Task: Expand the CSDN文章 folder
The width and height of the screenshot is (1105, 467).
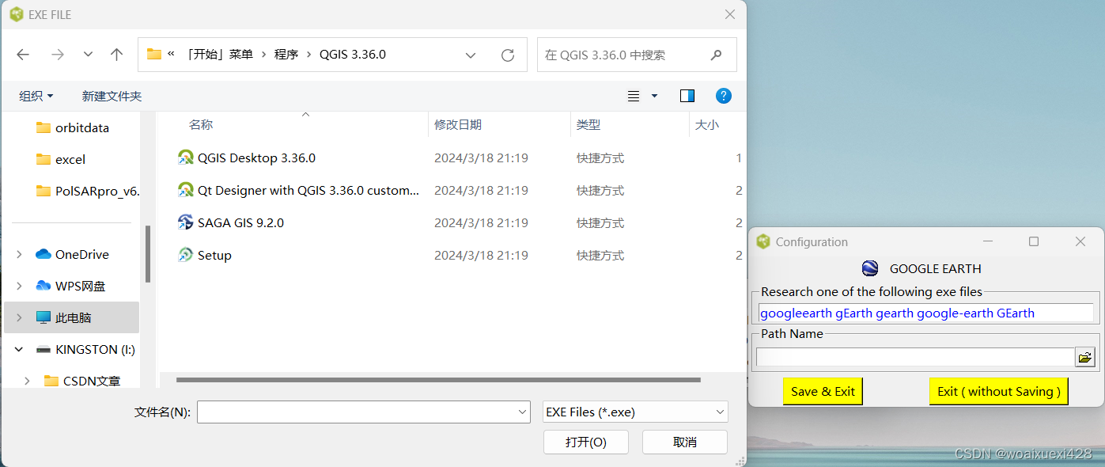Action: tap(27, 381)
